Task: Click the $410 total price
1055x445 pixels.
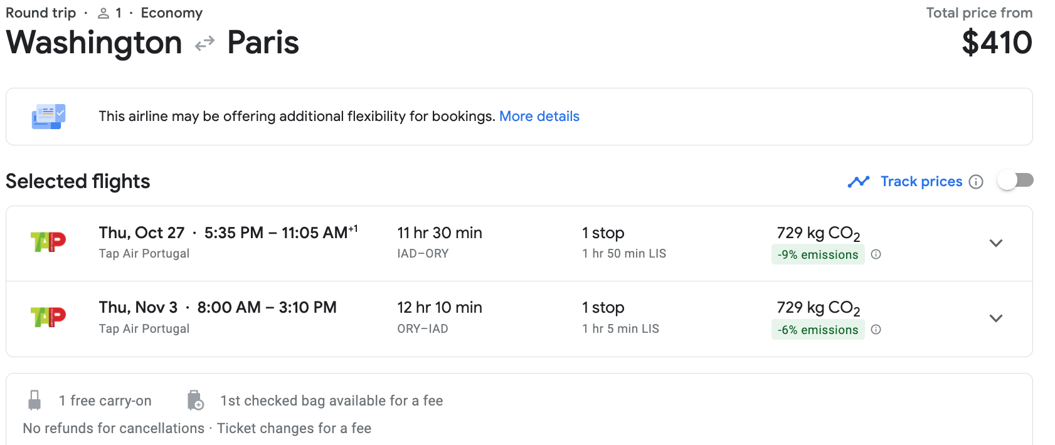Action: (x=997, y=43)
